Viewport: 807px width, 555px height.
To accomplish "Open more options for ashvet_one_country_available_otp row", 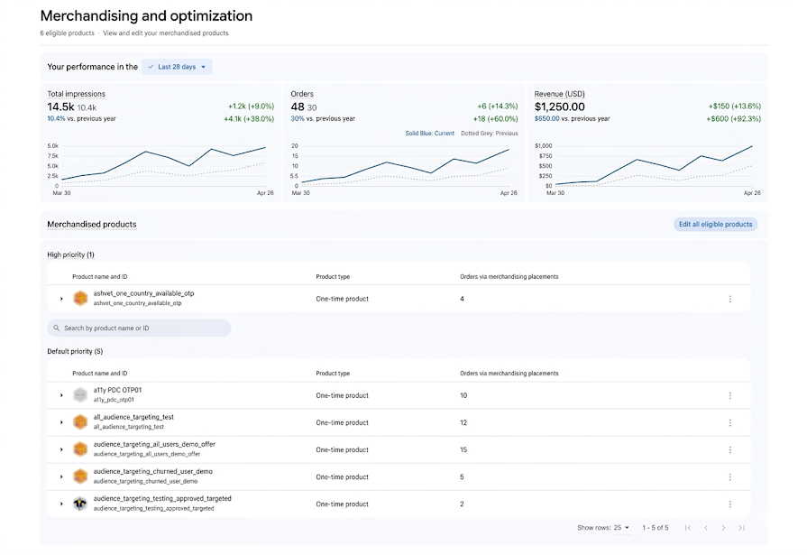I will click(x=729, y=299).
